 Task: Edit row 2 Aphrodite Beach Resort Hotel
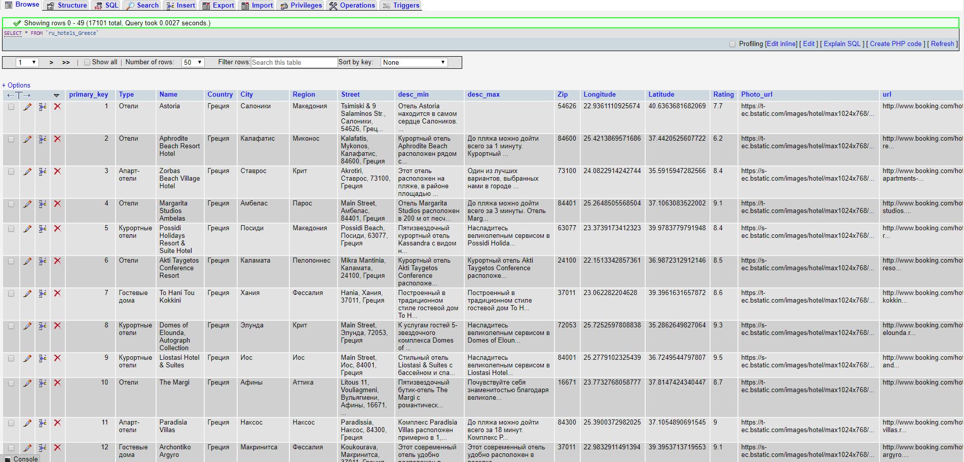[27, 139]
